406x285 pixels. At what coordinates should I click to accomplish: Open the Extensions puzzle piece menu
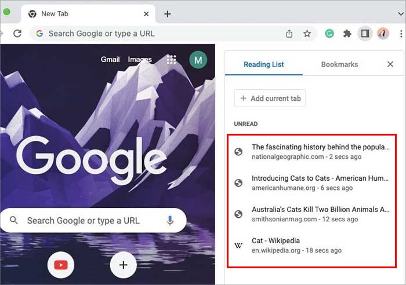347,34
